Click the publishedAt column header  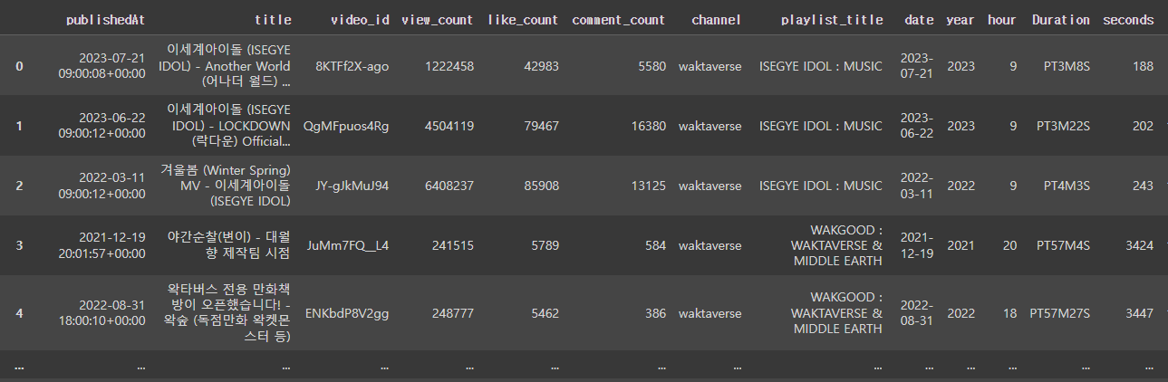[x=105, y=20]
